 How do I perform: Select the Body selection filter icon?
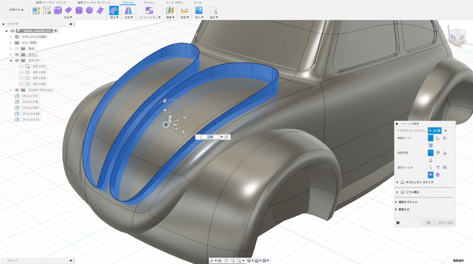pyautogui.click(x=438, y=175)
